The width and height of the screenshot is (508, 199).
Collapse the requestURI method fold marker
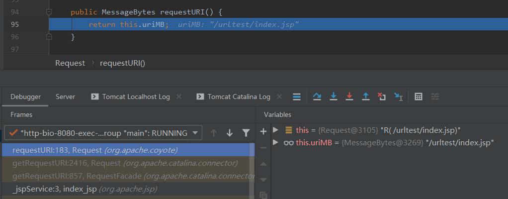pyautogui.click(x=49, y=11)
